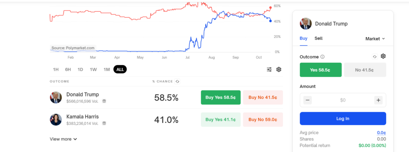Click gift icon under Kamala Harris volume
The height and width of the screenshot is (152, 409).
point(104,123)
